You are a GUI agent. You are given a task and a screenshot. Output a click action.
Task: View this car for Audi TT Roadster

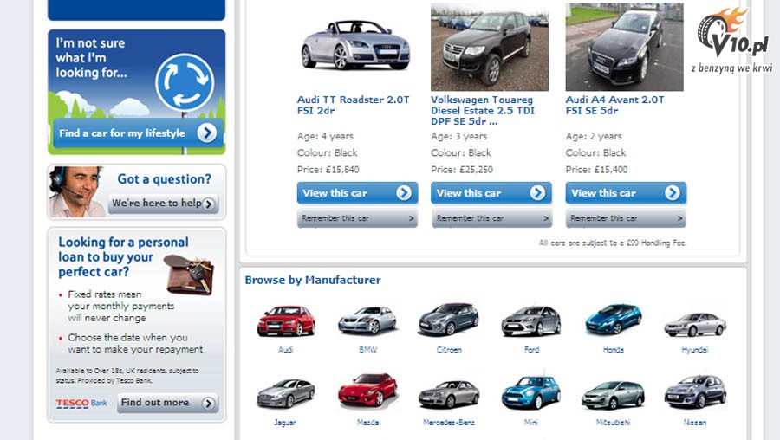357,193
